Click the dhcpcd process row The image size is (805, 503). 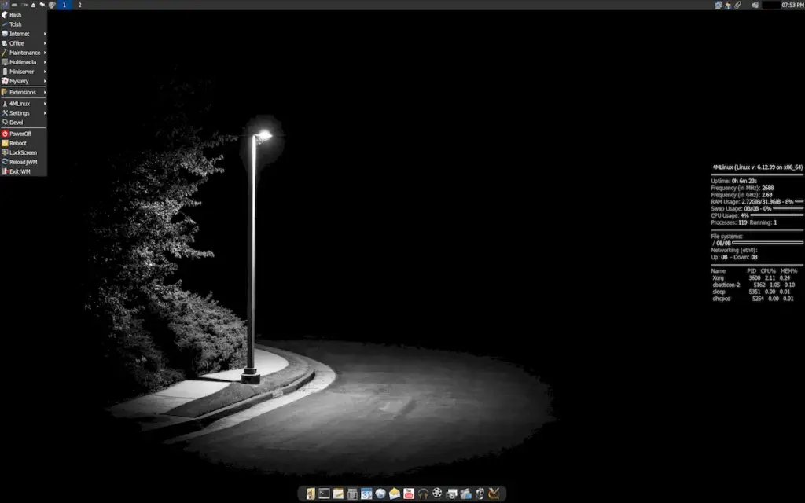tap(753, 298)
